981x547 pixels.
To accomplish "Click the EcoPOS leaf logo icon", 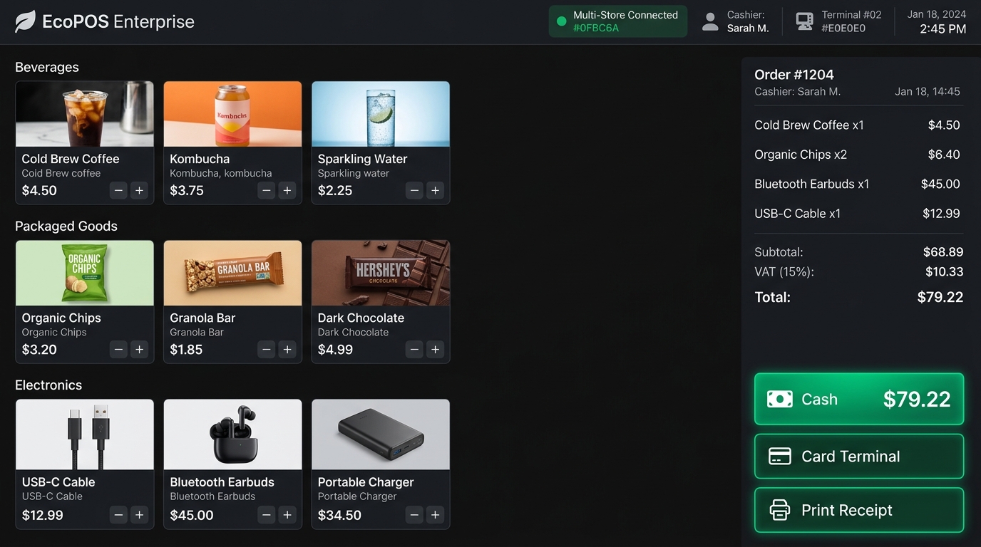I will click(25, 21).
